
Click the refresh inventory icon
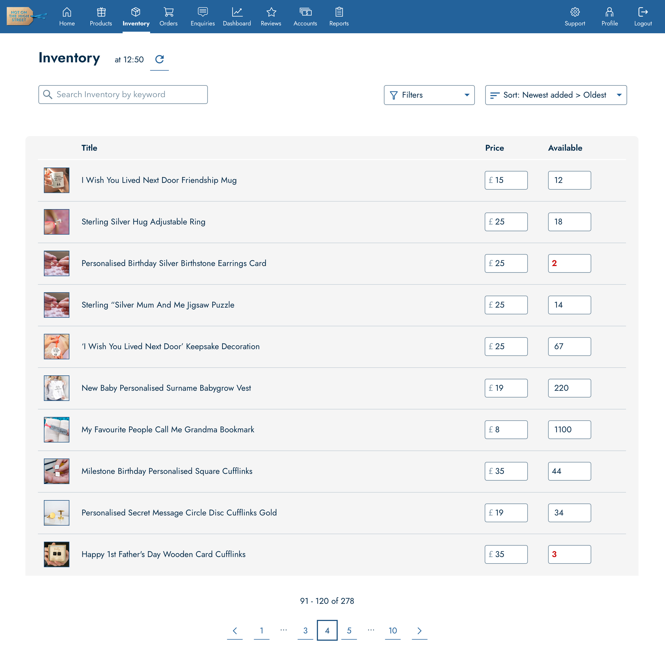click(x=159, y=59)
